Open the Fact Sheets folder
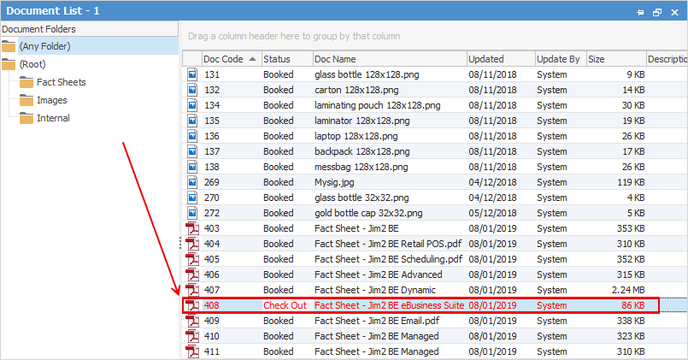The image size is (688, 360). coord(61,82)
